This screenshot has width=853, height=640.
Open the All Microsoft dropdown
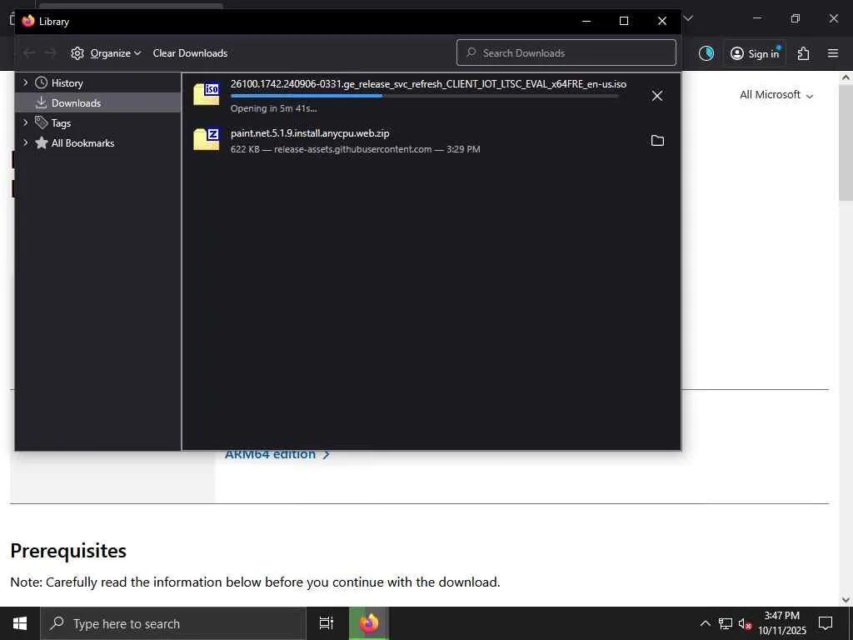[x=776, y=95]
